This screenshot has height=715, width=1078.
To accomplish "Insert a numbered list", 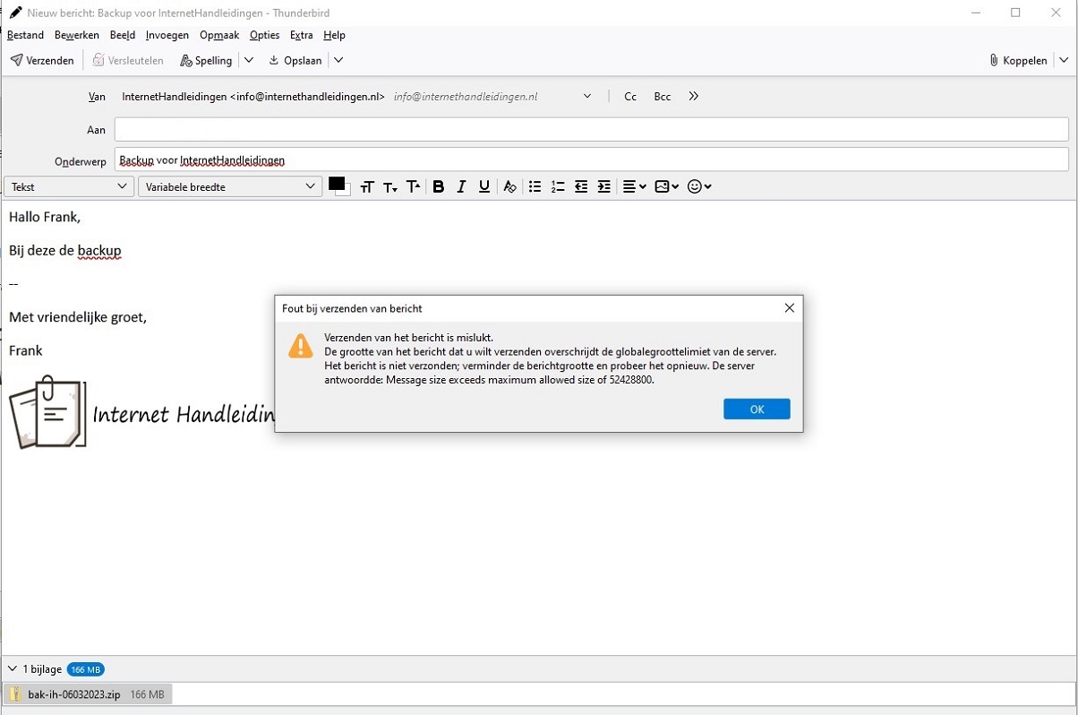I will click(558, 186).
